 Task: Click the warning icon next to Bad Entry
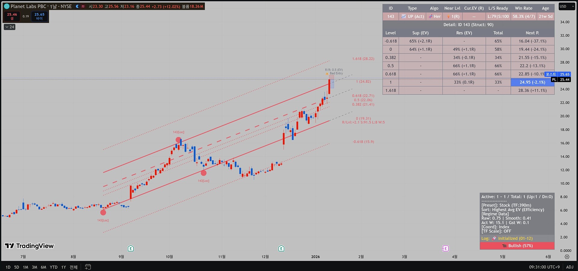click(x=327, y=73)
